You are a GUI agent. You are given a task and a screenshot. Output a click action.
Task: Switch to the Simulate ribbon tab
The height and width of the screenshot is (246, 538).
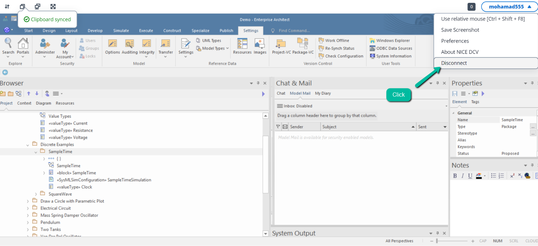click(x=121, y=30)
